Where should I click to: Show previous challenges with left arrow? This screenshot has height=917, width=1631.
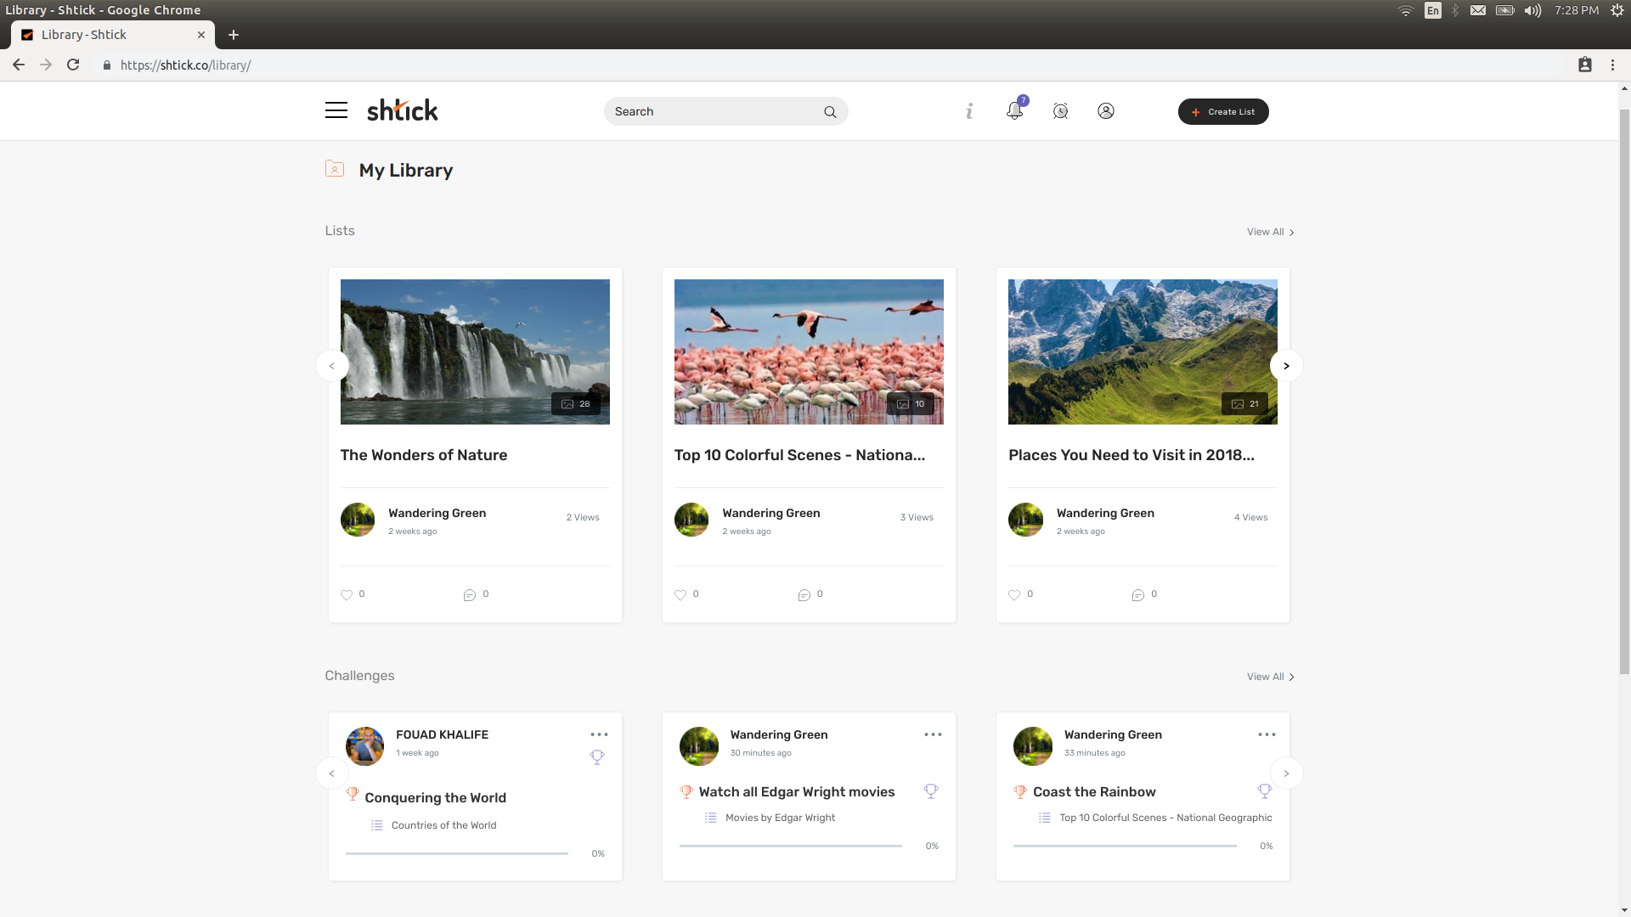point(331,774)
